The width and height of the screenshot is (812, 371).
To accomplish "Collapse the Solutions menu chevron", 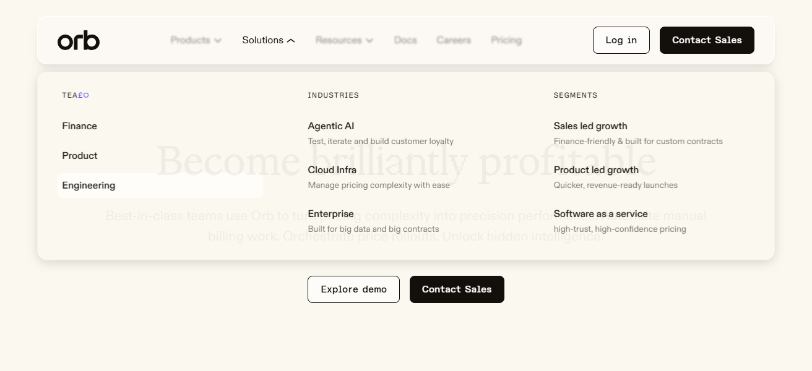I will 292,41.
